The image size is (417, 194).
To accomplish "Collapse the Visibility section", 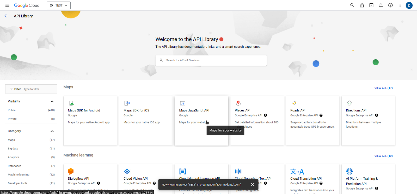I will click(x=52, y=101).
